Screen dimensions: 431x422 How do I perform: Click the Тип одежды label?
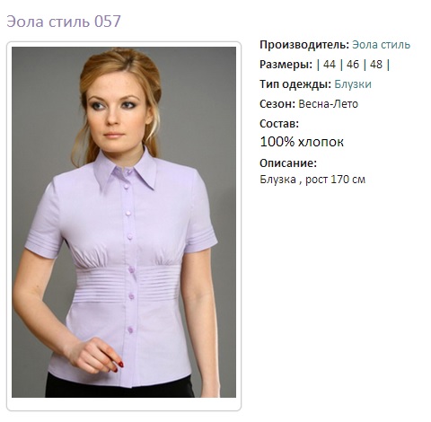point(295,84)
